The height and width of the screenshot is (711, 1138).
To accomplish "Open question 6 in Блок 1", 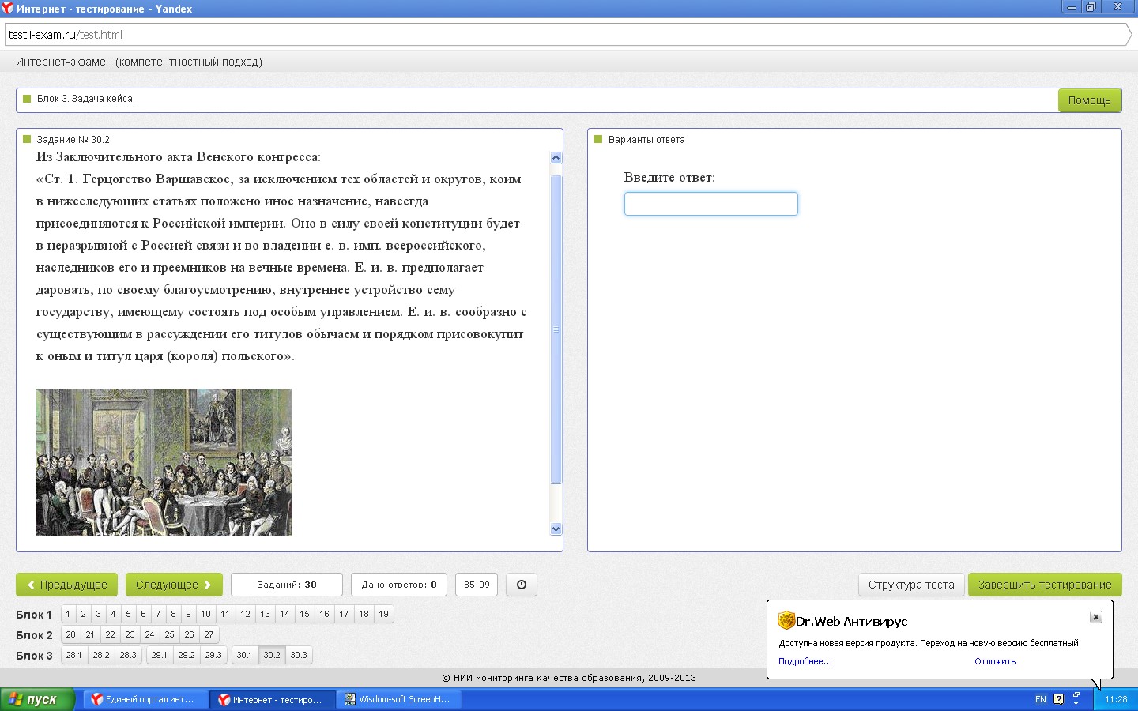I will click(143, 614).
